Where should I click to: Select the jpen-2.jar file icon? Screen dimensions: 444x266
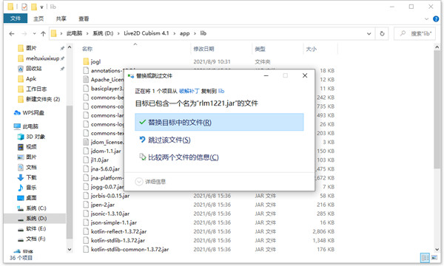tap(86, 205)
